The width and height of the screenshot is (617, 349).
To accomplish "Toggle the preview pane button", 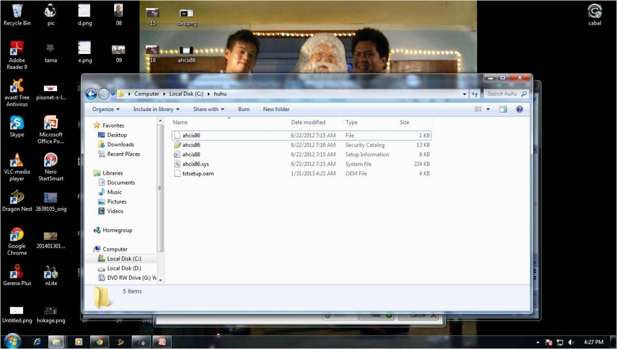I will point(503,109).
